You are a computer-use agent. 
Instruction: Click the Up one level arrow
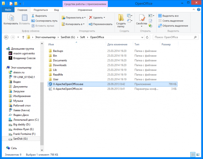click(23, 37)
